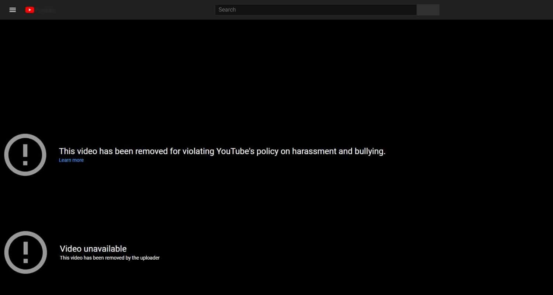Click the exclamation icon beside harassment notice
The image size is (553, 295).
25,155
